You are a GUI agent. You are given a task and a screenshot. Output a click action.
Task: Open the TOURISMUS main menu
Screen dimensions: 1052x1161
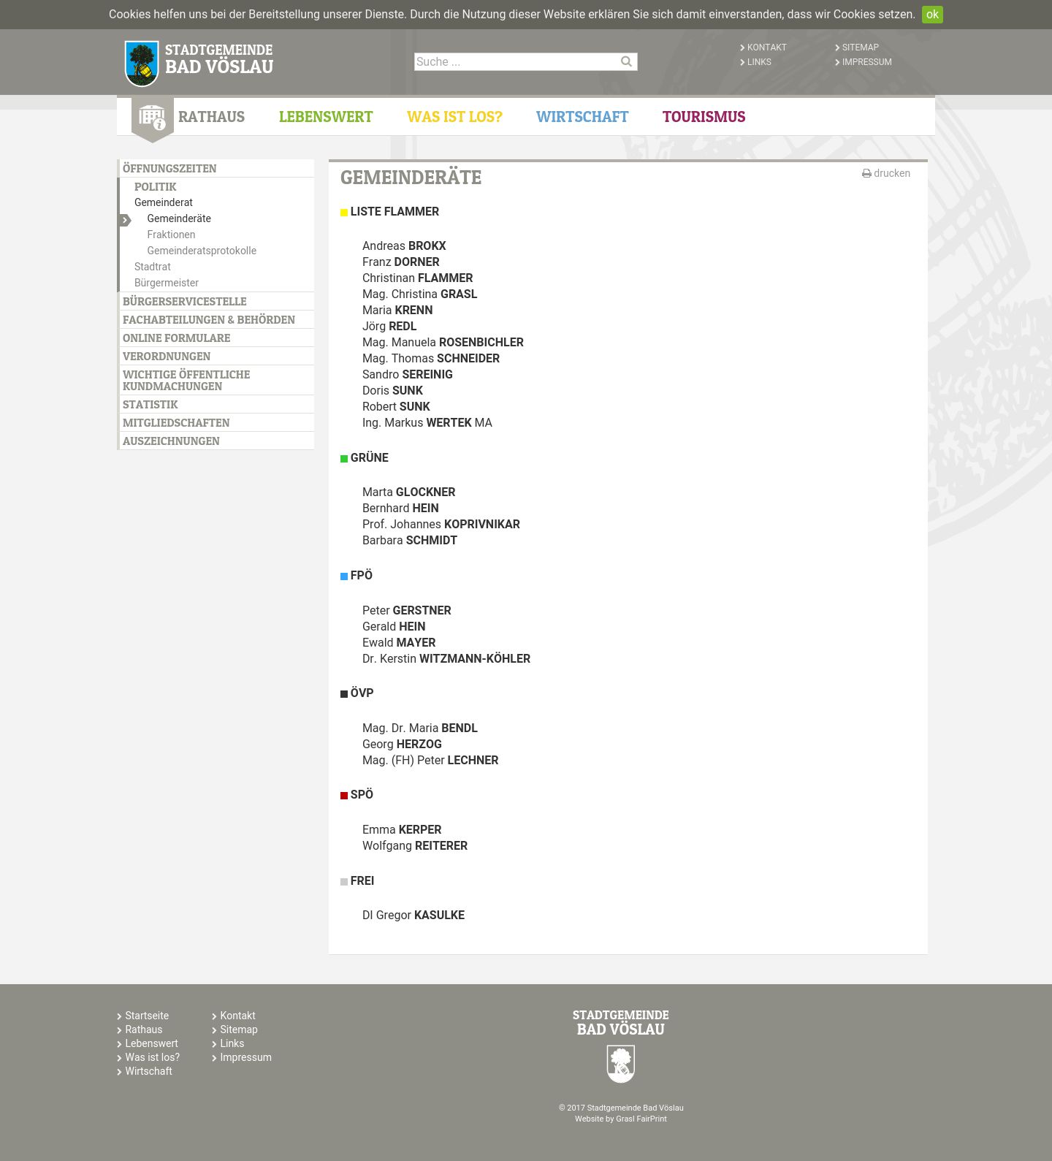click(x=704, y=117)
